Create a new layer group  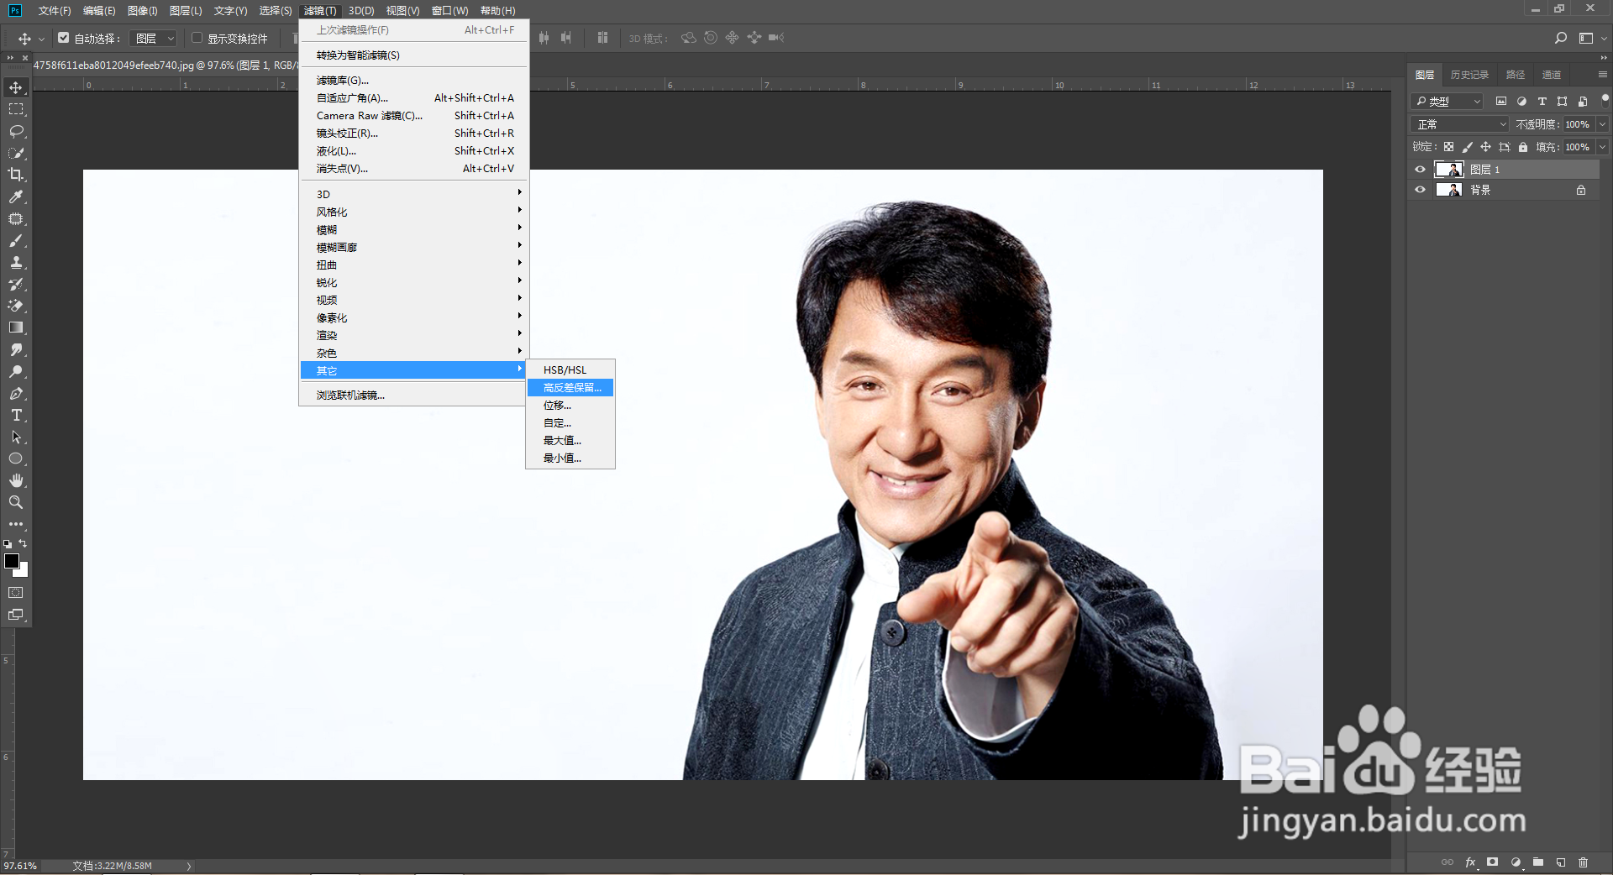1538,862
